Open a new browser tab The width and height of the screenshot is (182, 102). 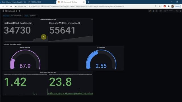point(88,2)
